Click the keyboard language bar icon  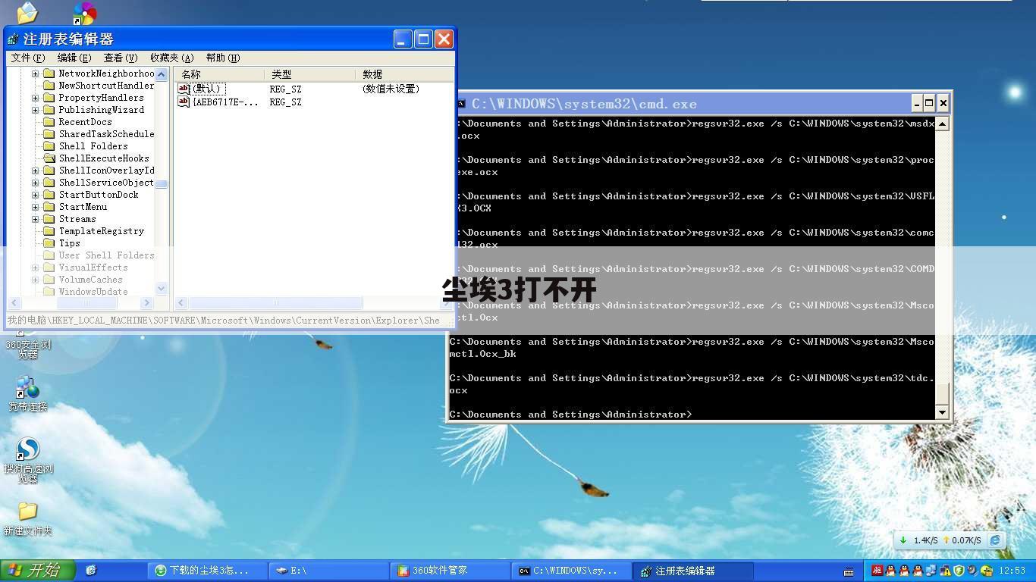click(849, 571)
